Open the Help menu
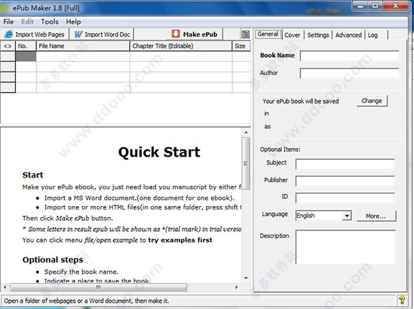The height and width of the screenshot is (309, 414). (73, 22)
